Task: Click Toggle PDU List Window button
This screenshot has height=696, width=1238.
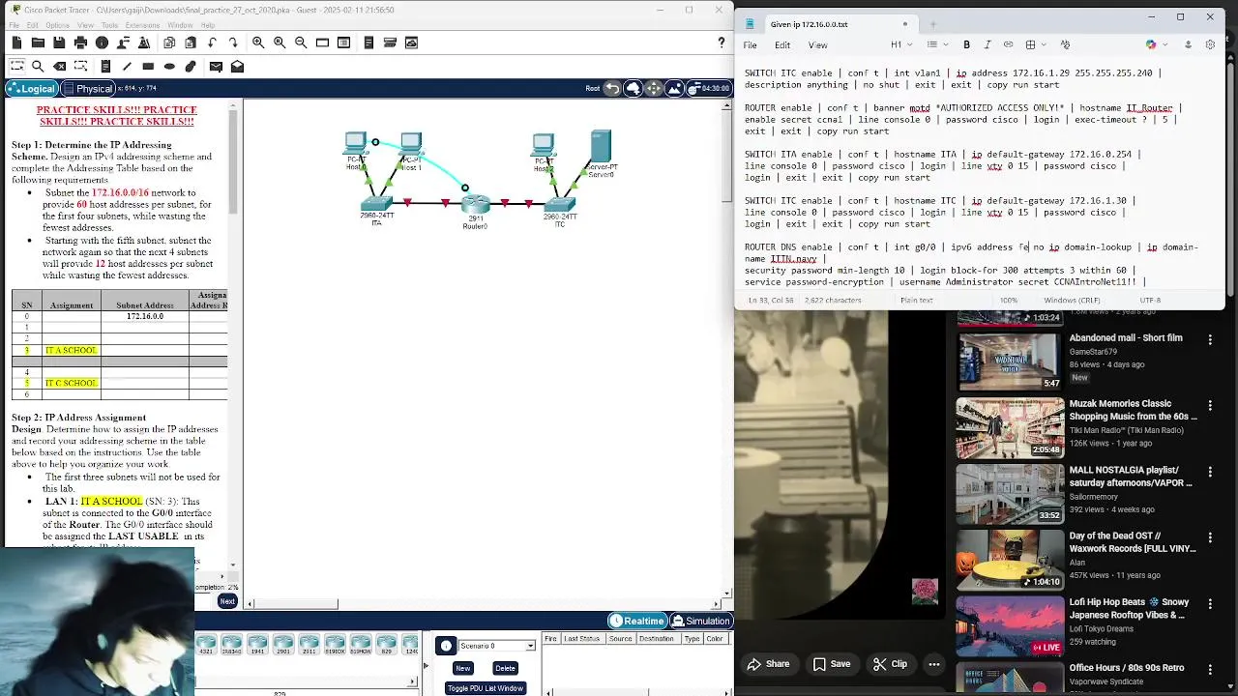Action: 485,688
